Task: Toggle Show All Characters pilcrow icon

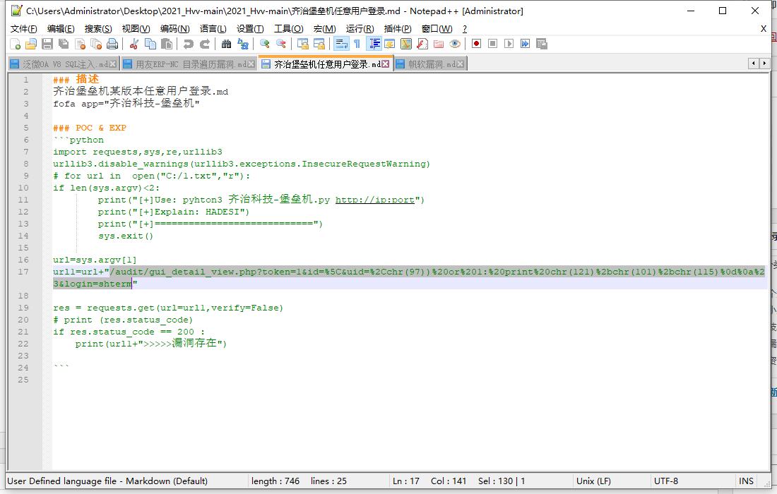Action: [x=357, y=44]
